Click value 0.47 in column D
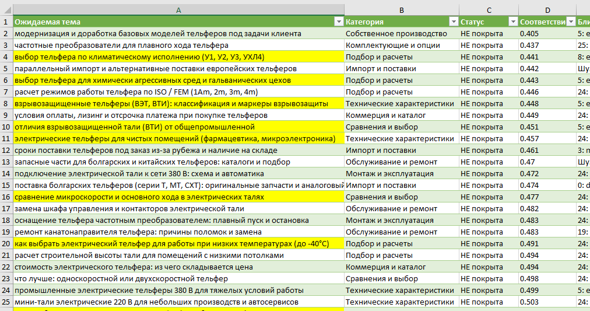The height and width of the screenshot is (311, 590). (x=547, y=162)
